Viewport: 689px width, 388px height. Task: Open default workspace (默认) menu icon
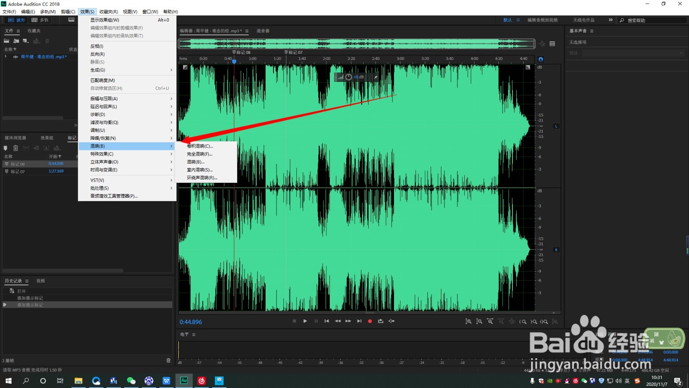coord(518,20)
